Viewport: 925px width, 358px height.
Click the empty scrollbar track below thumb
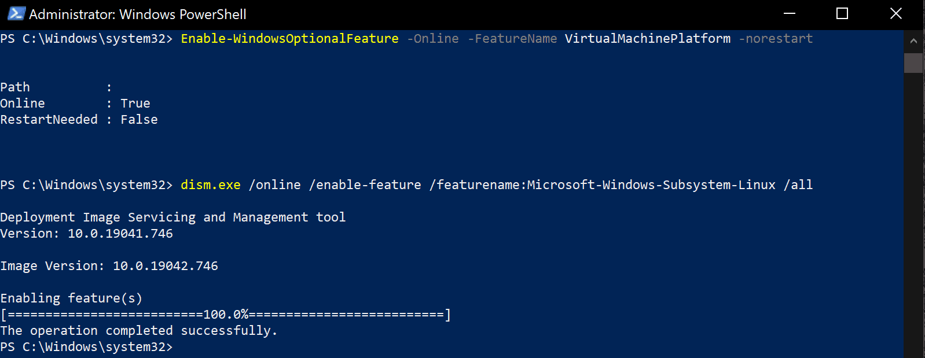[x=913, y=214]
